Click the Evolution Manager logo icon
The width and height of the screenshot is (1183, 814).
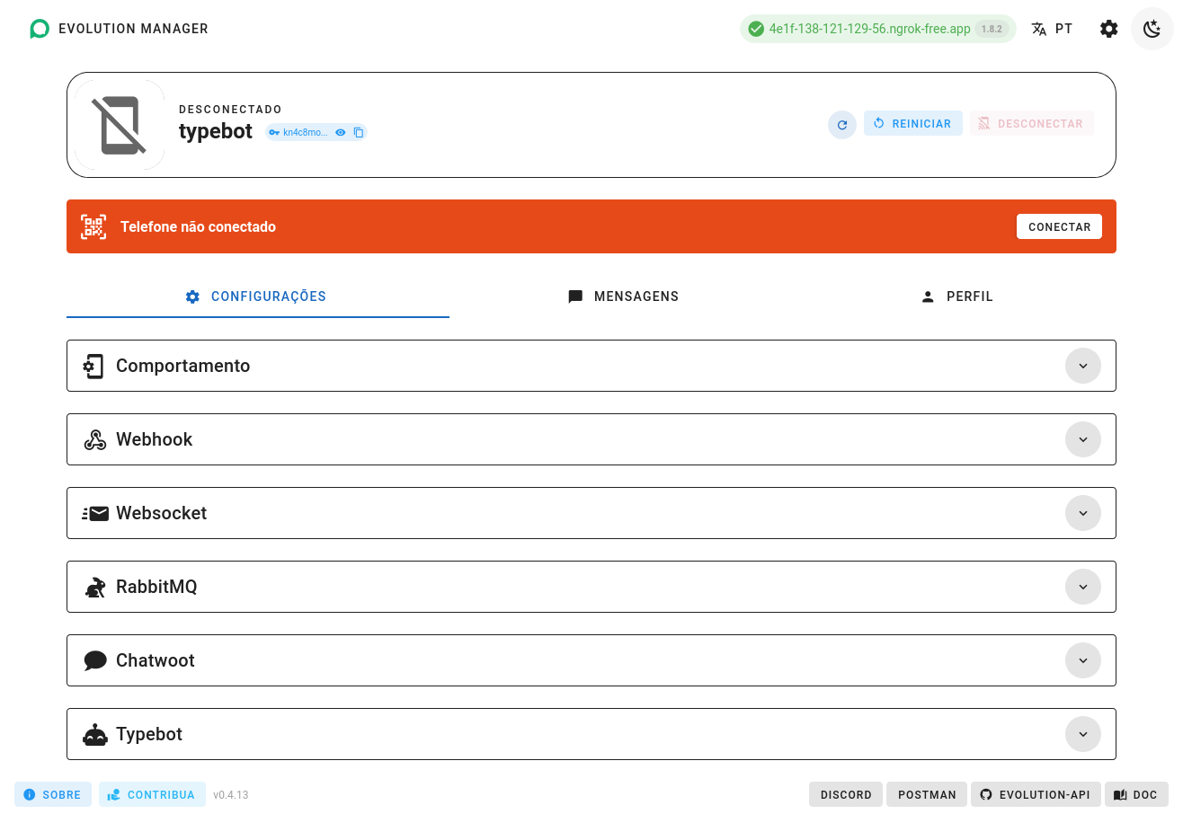coord(40,29)
